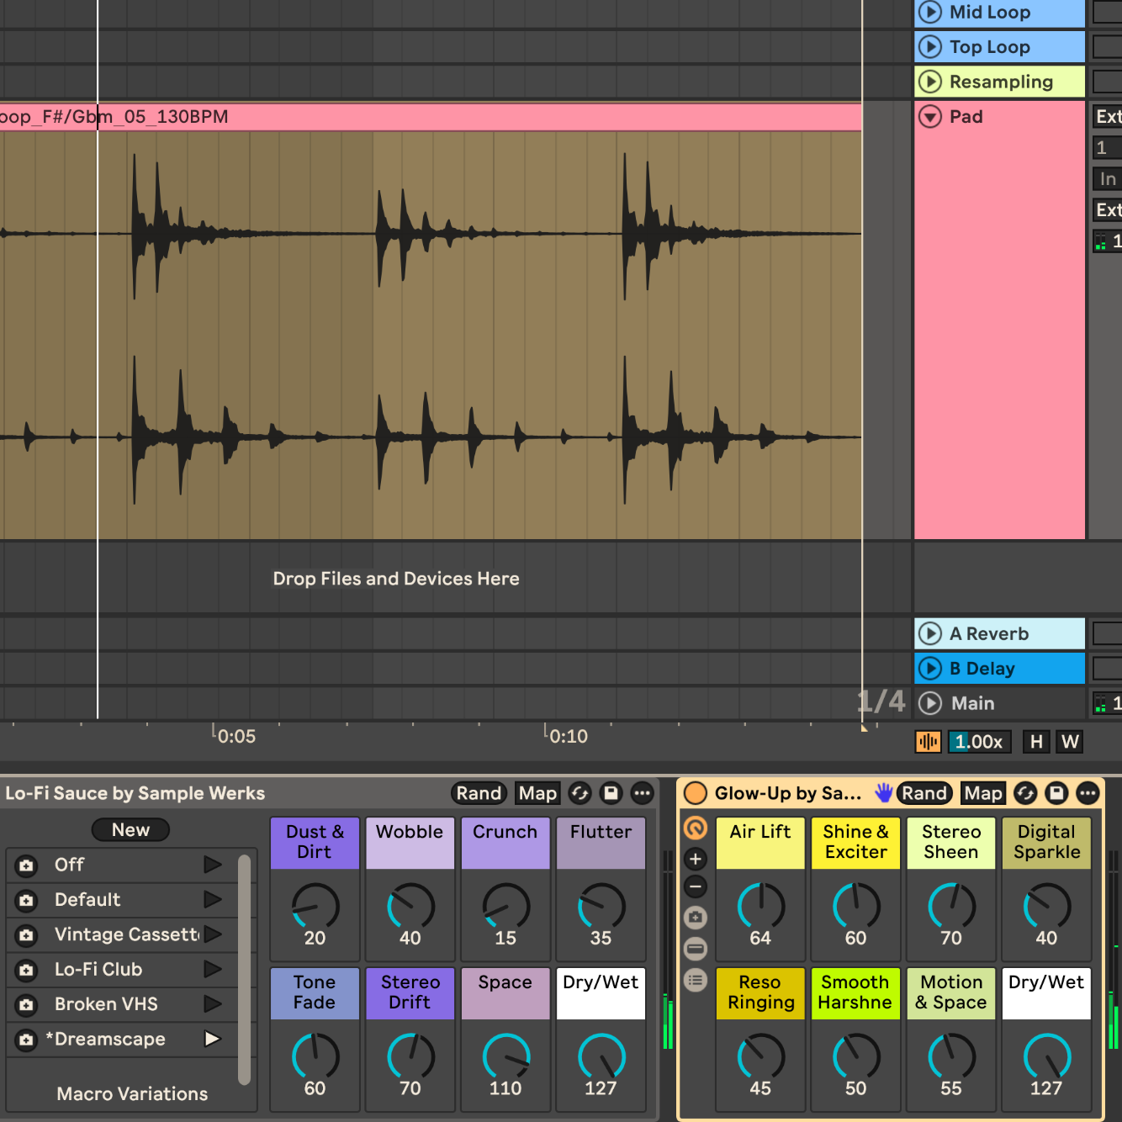Screen dimensions: 1122x1122
Task: Open the three-dot options menu on Glow-Up
Action: [1088, 793]
